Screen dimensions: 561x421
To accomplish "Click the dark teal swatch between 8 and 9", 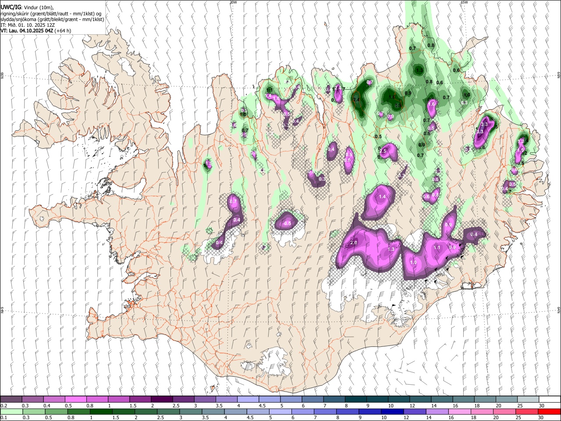I will tap(355, 400).
